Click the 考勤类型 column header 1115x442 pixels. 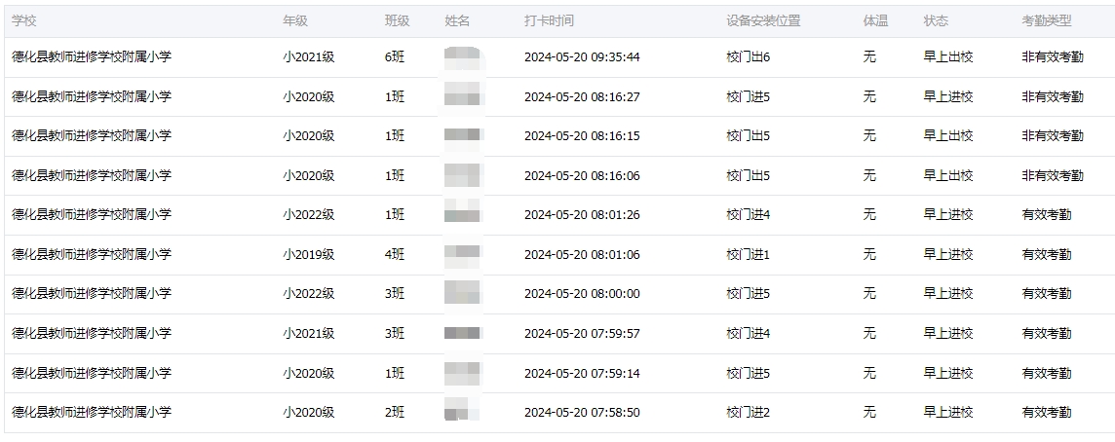[x=1047, y=21]
